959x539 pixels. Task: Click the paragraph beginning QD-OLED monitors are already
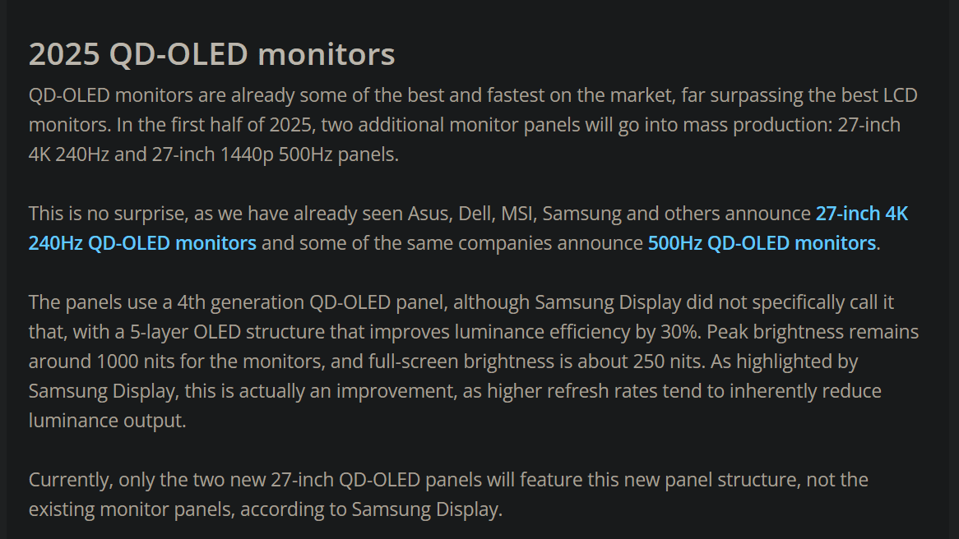[473, 125]
